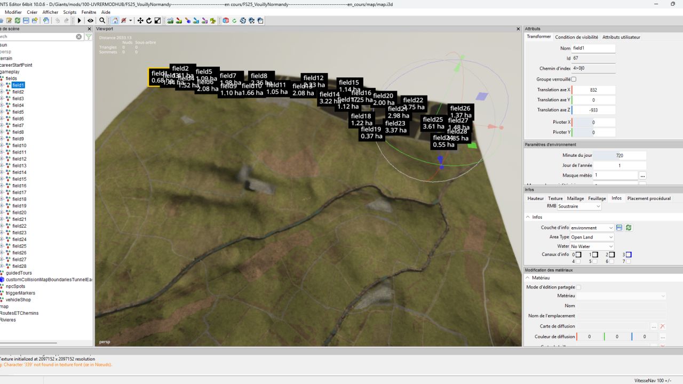Toggle Mode d'édition partagée checkbox

(x=578, y=287)
